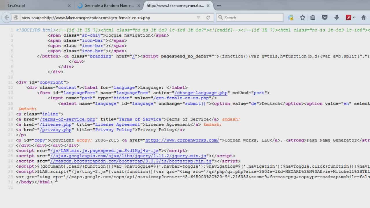Click the Flash extension icon
Screen dimensions: 370x208
click(x=349, y=18)
